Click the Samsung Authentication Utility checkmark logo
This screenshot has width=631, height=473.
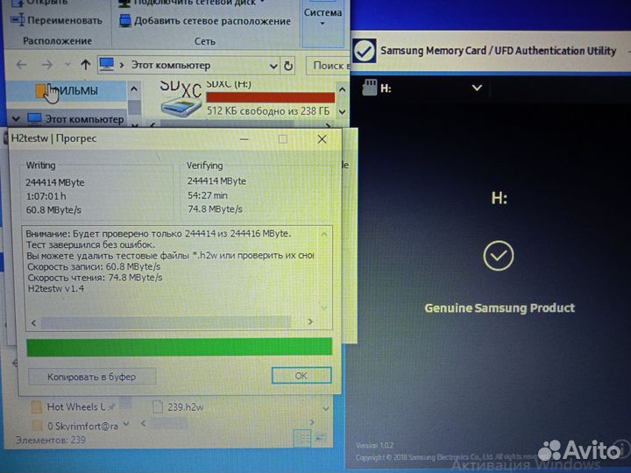[365, 51]
